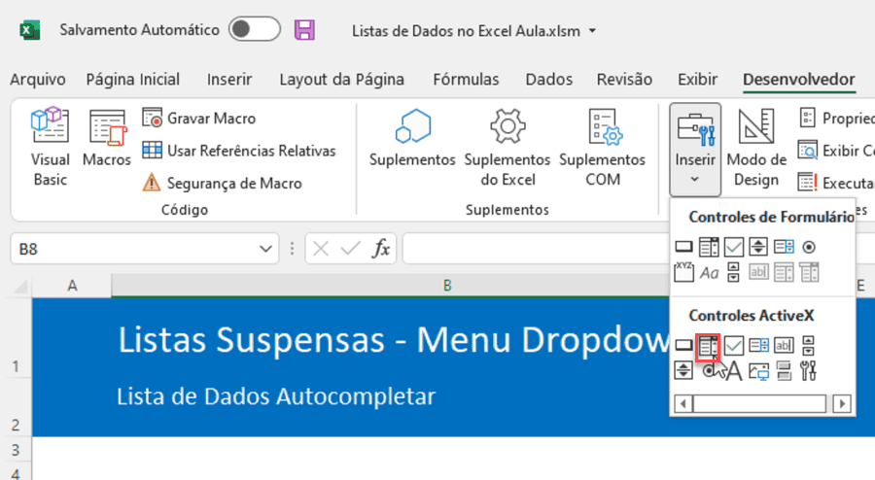Click Usar Referências Relativas button

(x=239, y=151)
